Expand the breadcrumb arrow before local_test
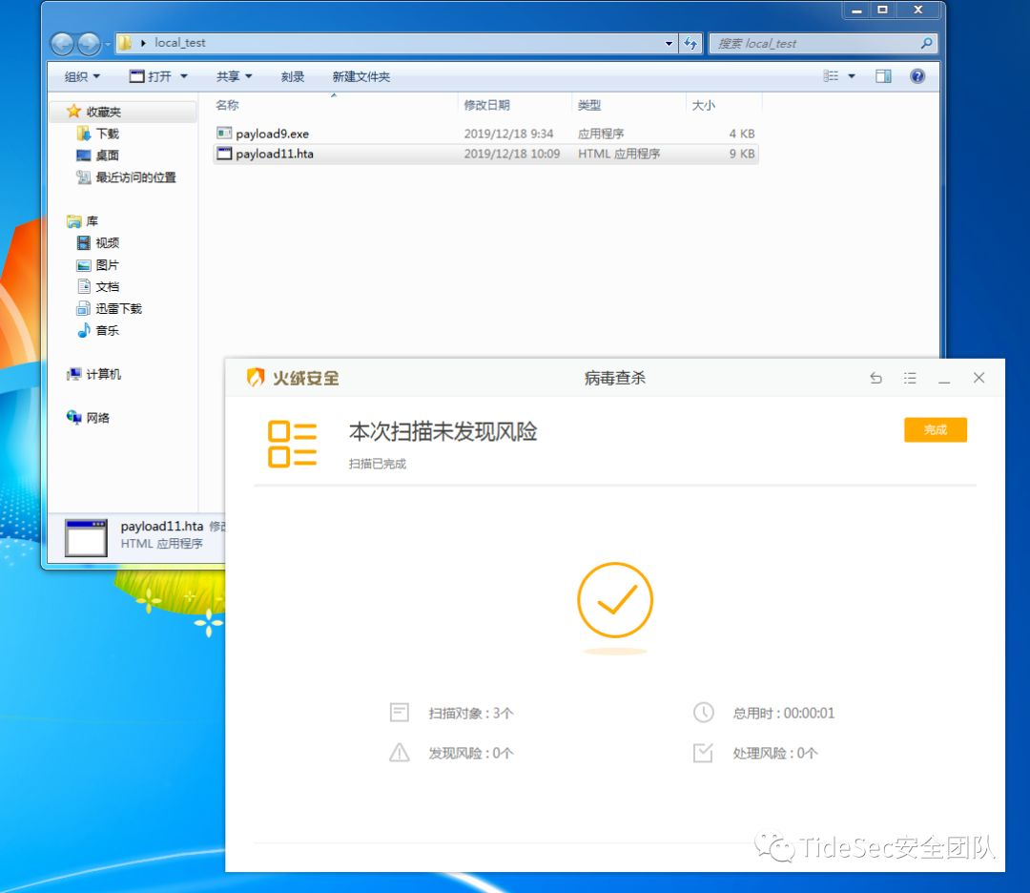The image size is (1030, 893). click(143, 43)
